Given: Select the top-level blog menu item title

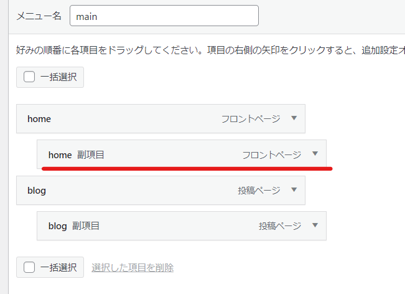Looking at the screenshot, I should 37,190.
